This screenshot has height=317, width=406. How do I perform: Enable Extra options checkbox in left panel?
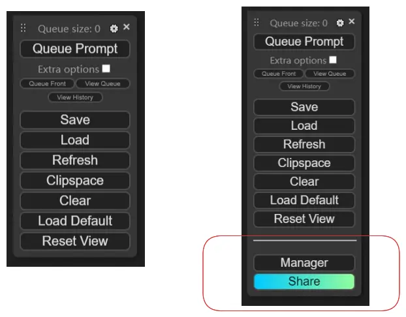pyautogui.click(x=106, y=68)
